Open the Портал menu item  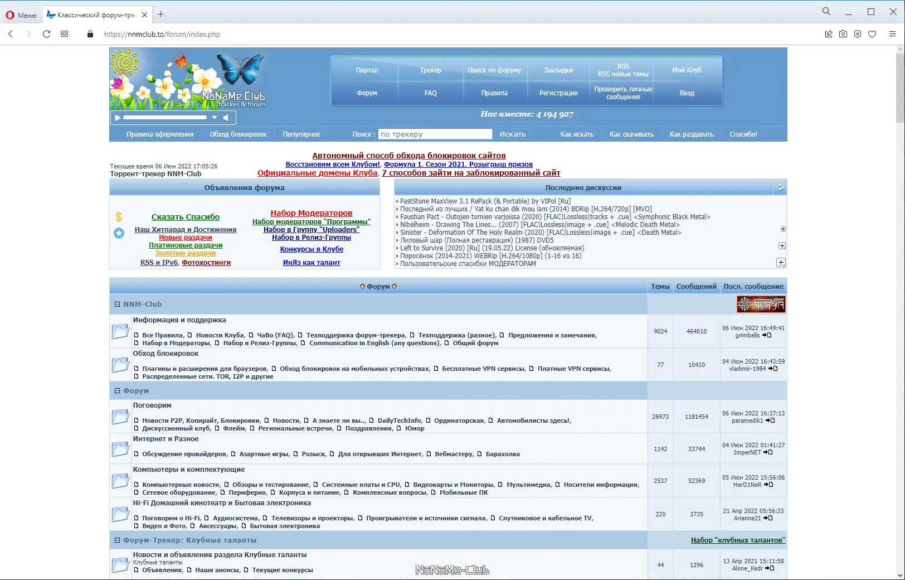tap(367, 70)
